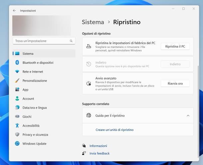Open Creare un'unità di ripristino link
Viewport: 203px width, 165px height.
(x=114, y=130)
